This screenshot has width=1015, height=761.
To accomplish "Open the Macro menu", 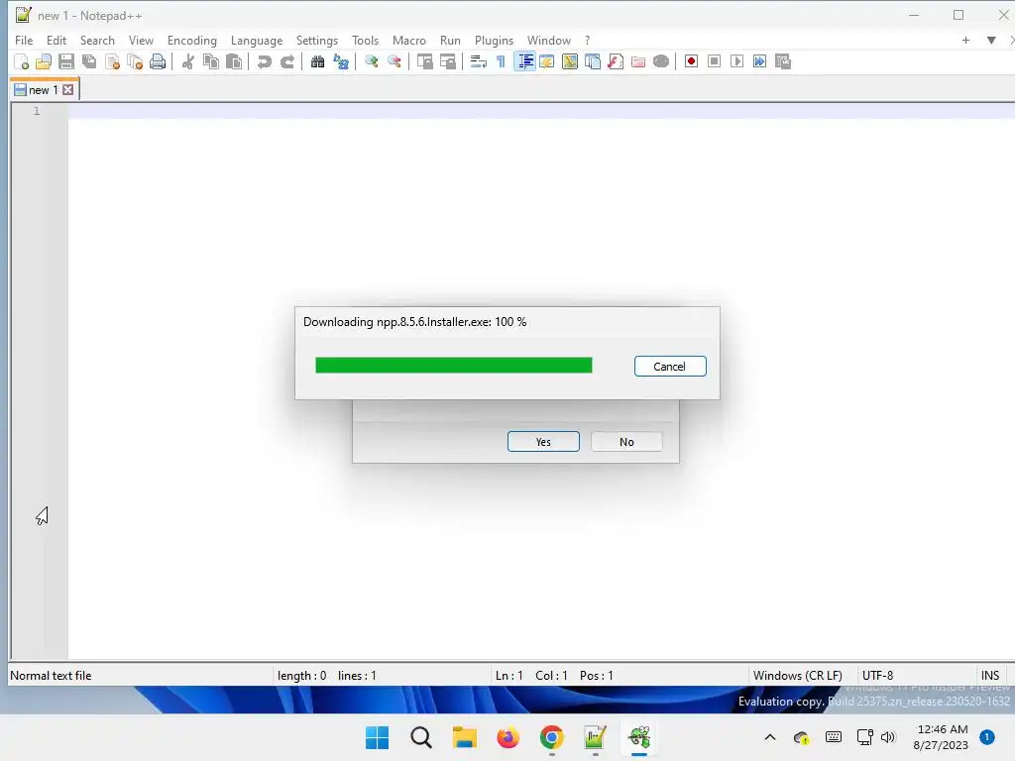I will [409, 40].
